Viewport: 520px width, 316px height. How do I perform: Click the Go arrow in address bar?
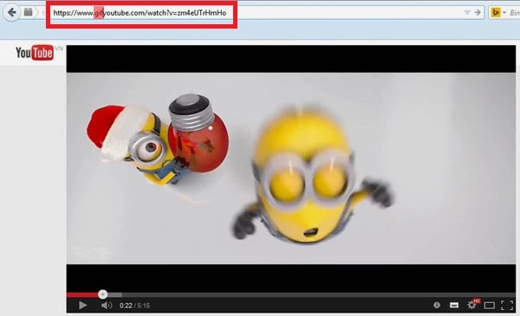pos(478,13)
